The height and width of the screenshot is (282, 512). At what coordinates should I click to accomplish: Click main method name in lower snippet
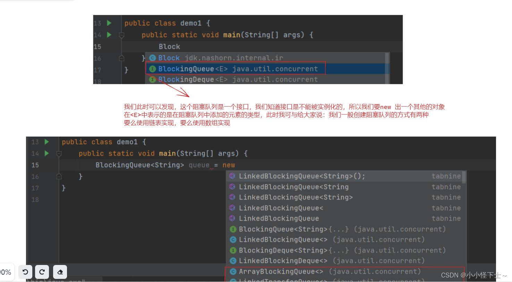168,154
